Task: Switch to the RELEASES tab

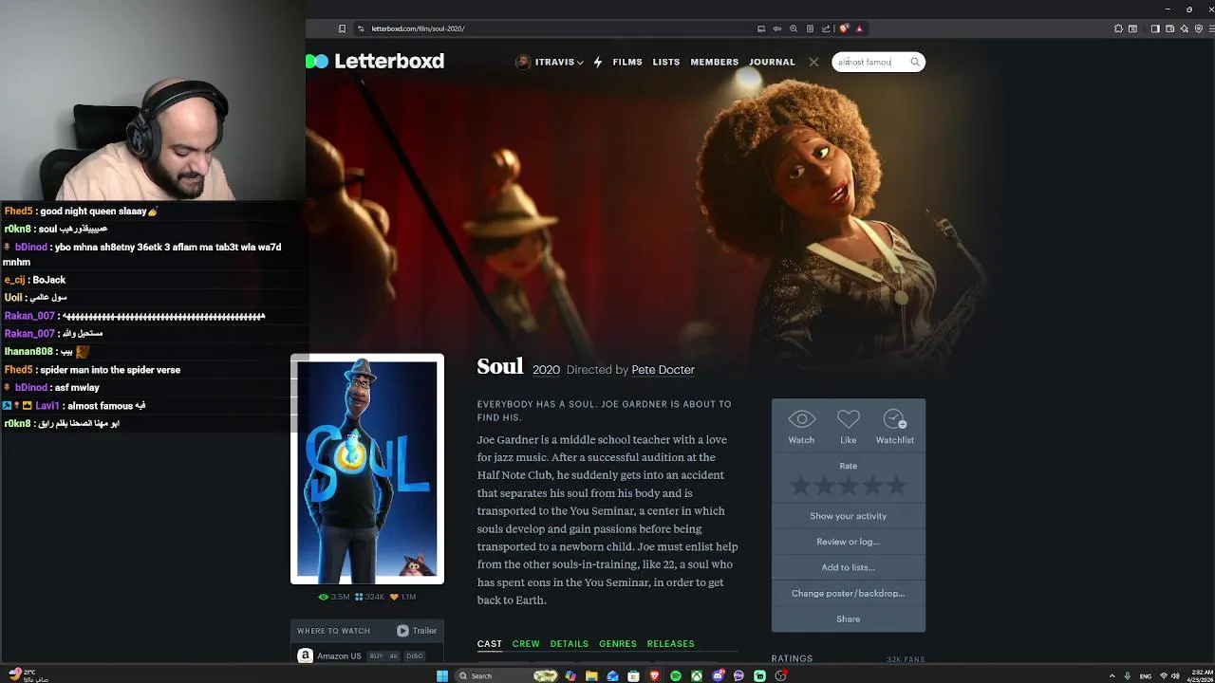Action: 670,644
